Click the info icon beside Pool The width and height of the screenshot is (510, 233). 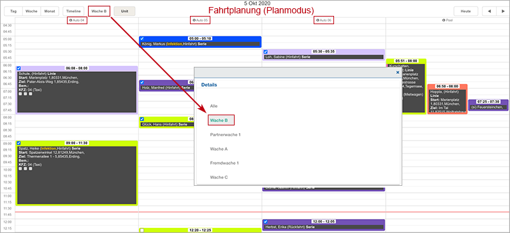pos(444,20)
